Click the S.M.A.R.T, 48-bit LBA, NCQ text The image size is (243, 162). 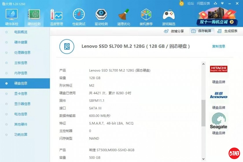111,124
